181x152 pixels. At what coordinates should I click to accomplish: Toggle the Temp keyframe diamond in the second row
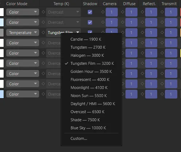click(43, 22)
